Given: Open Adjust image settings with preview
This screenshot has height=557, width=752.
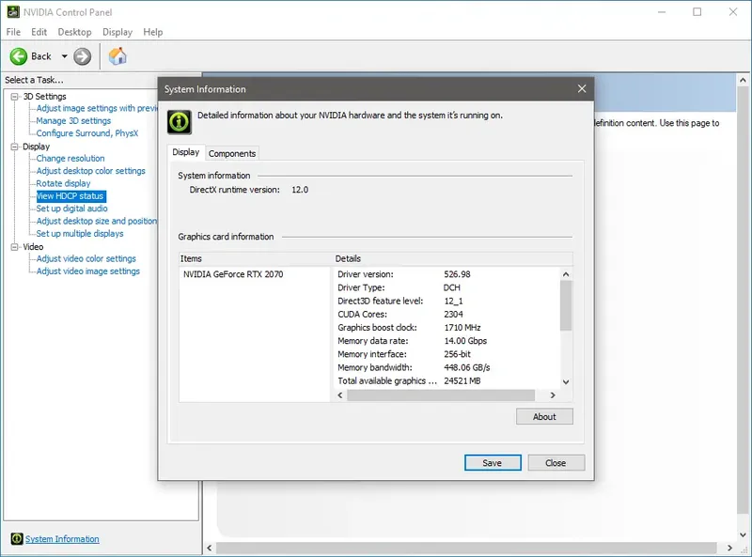Looking at the screenshot, I should (97, 108).
